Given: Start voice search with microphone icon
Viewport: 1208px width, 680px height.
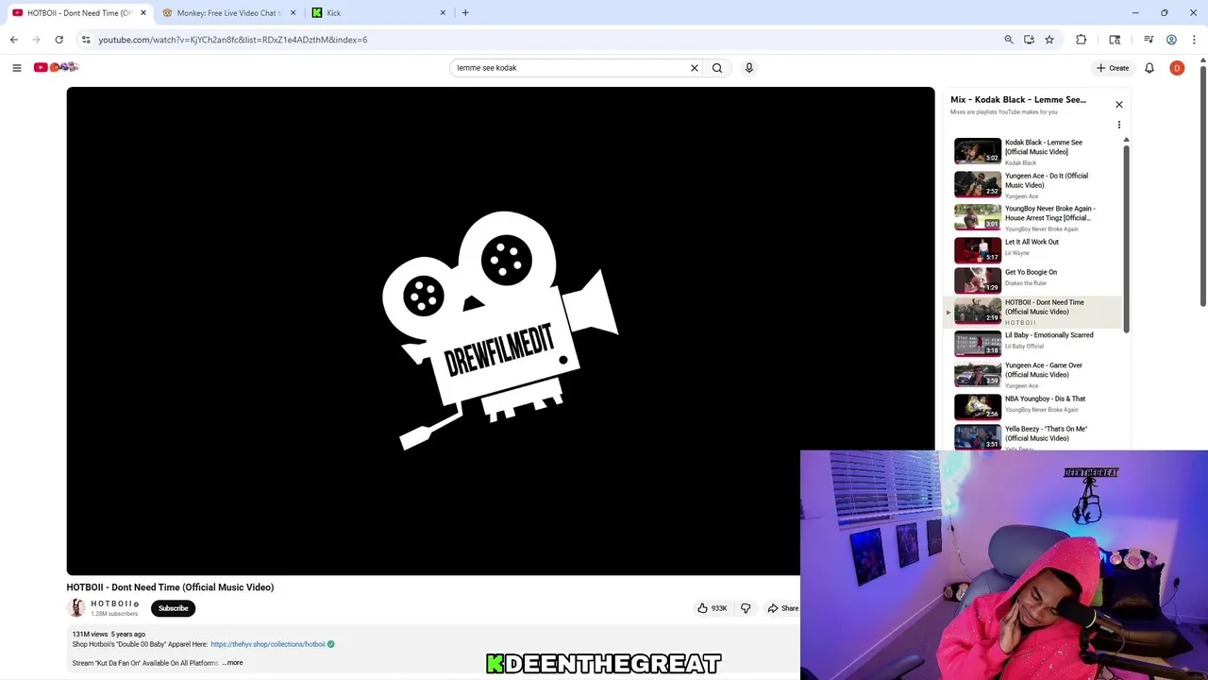Looking at the screenshot, I should point(749,68).
